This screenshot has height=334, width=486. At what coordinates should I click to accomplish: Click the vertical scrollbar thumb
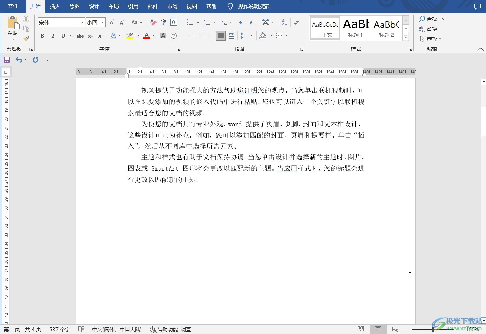(483, 122)
